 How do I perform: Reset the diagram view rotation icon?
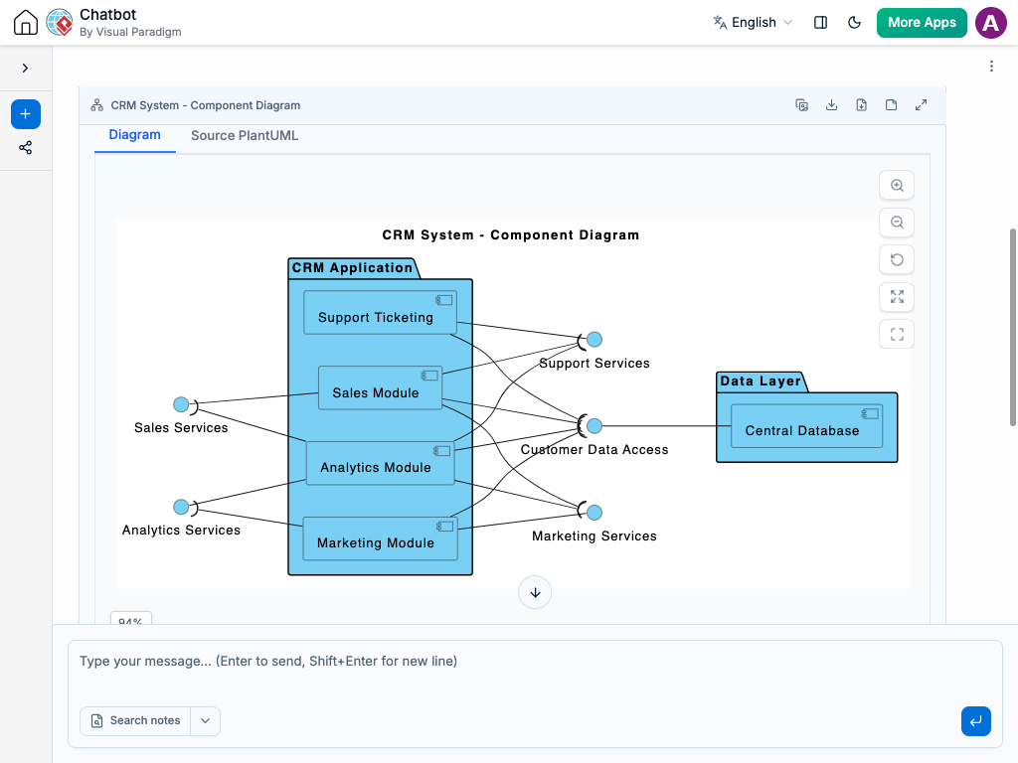pos(897,259)
